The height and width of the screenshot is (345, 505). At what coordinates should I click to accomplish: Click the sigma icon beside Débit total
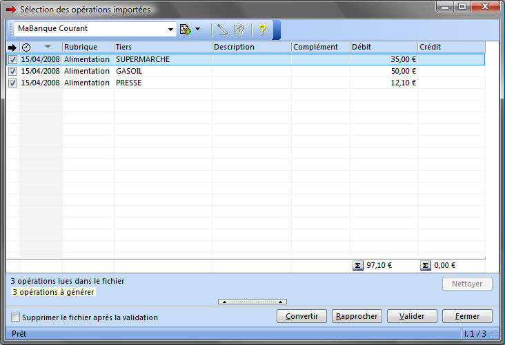tap(357, 265)
